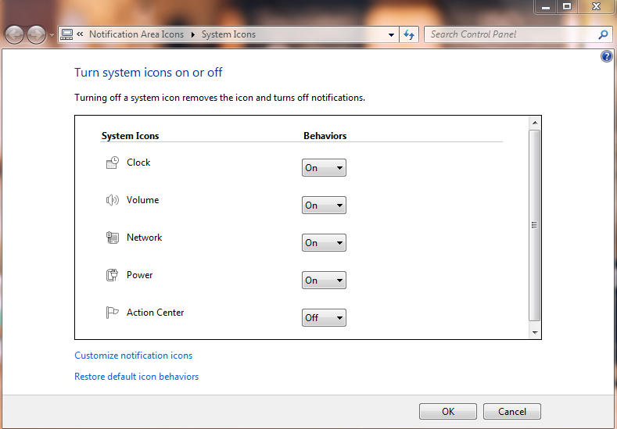This screenshot has width=617, height=429.
Task: Go back with the Back arrow button
Action: [14, 34]
